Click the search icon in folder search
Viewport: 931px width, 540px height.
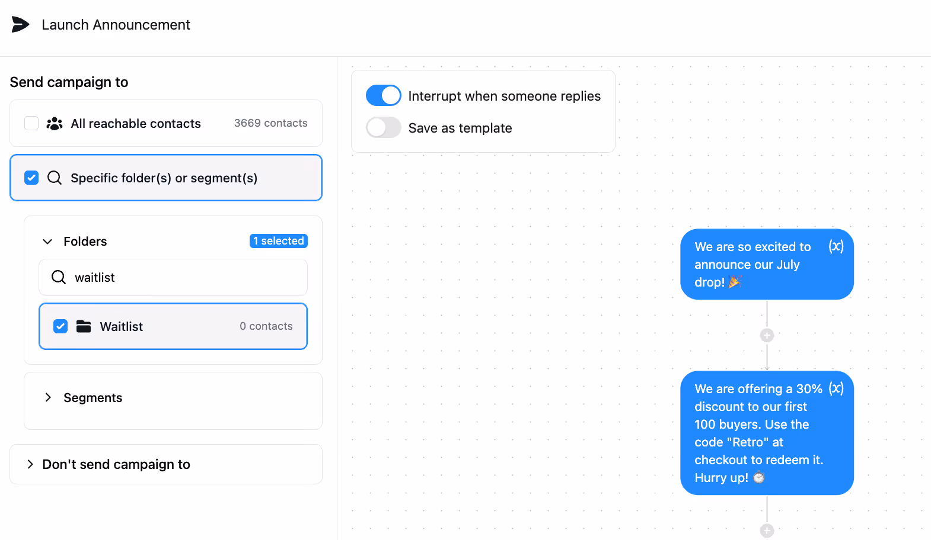click(59, 277)
